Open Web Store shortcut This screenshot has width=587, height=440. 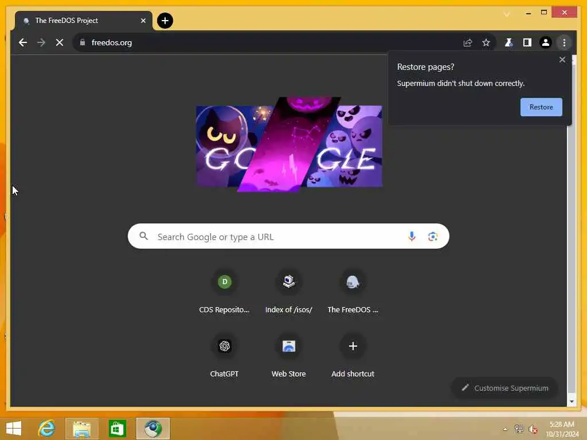coord(289,356)
